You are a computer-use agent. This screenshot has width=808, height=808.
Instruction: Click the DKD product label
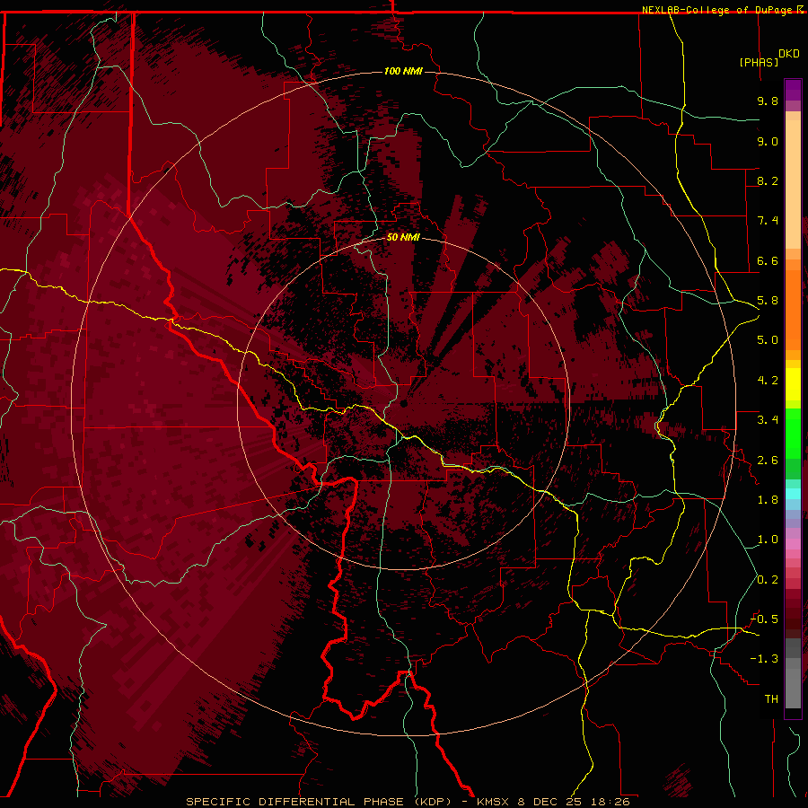tap(789, 54)
